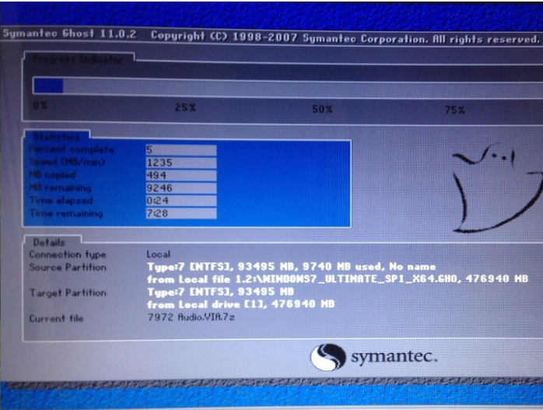Select the Progress Indicator panel tab
The width and height of the screenshot is (543, 410).
click(x=79, y=59)
